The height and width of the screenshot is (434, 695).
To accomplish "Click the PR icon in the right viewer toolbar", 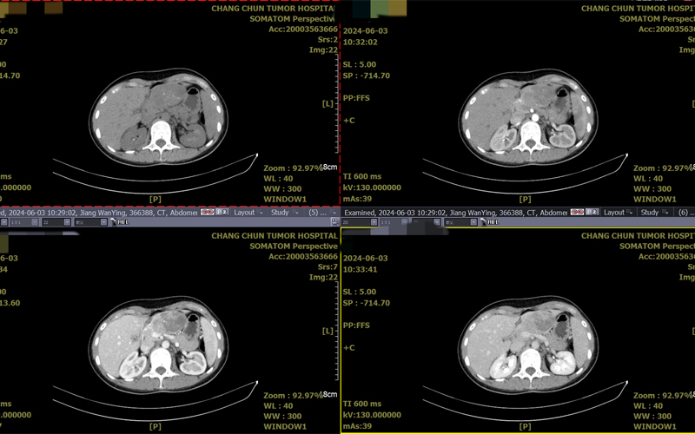I will (592, 212).
